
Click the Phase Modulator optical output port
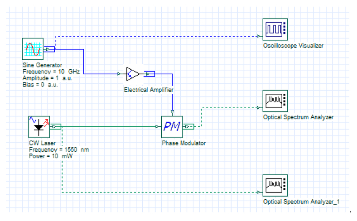pyautogui.click(x=187, y=126)
